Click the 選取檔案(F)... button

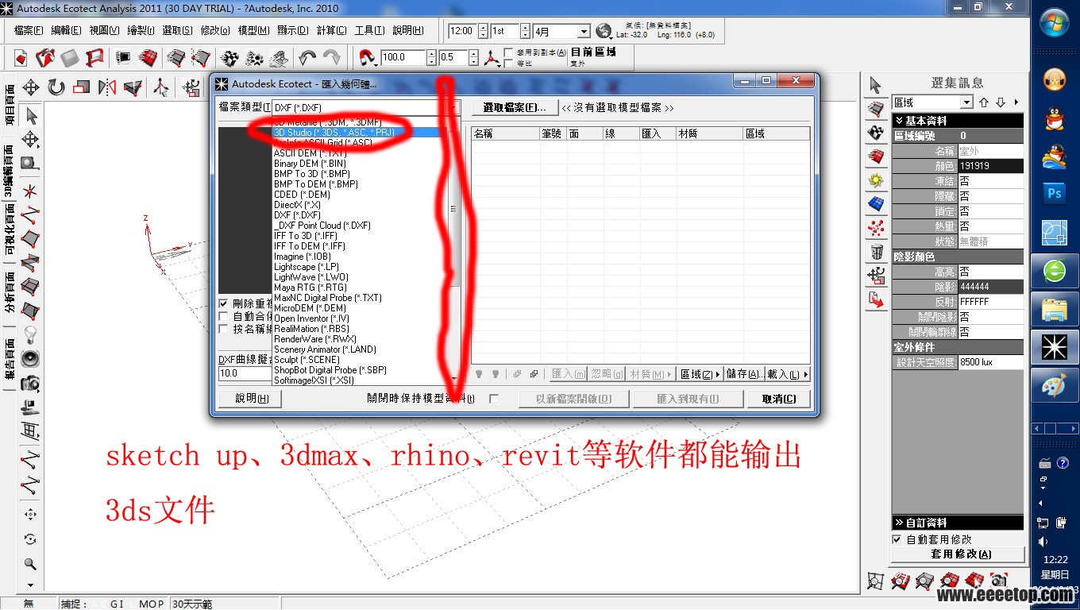(515, 107)
